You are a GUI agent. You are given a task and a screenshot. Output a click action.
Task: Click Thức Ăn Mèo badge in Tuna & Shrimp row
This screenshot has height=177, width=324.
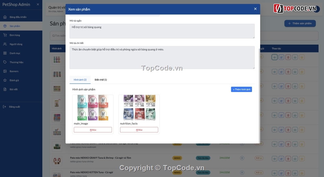[x=203, y=158]
